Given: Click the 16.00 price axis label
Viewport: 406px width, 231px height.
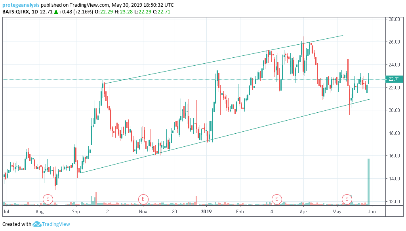Looking at the screenshot, I should 394,156.
